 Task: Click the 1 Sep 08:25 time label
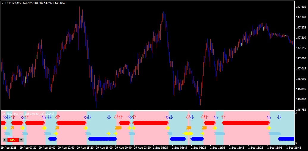point(199,147)
